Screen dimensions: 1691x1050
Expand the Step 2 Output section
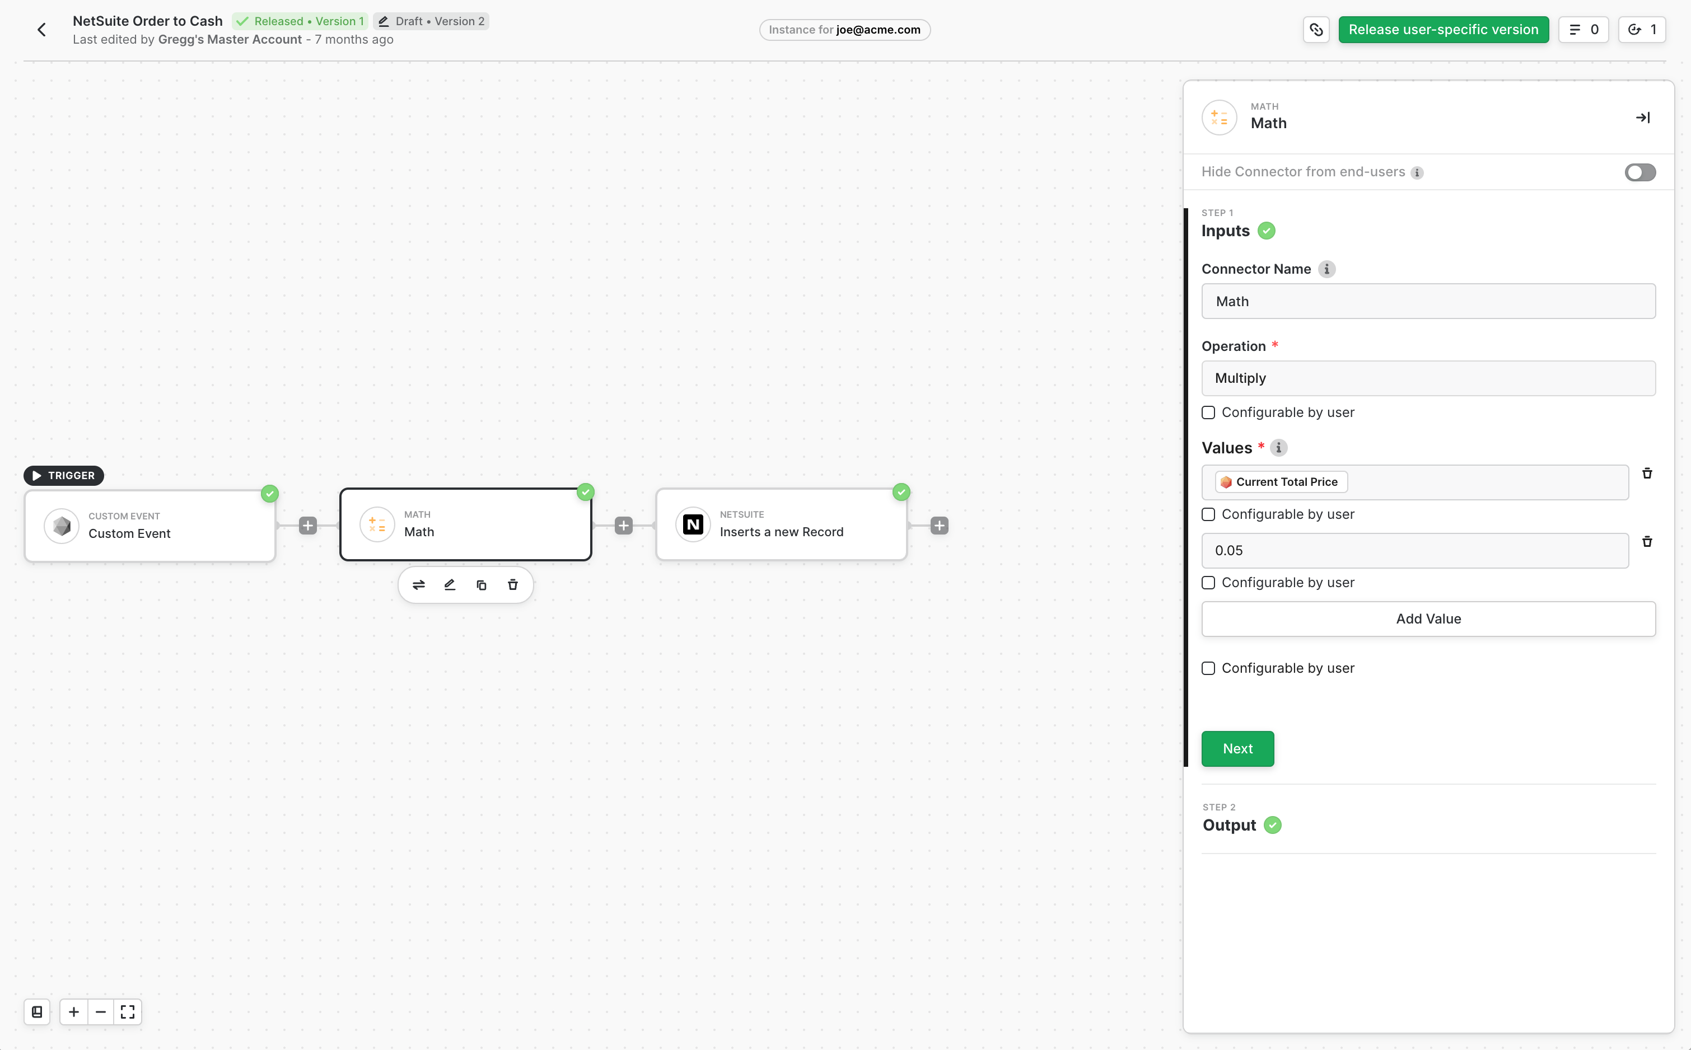[1229, 825]
